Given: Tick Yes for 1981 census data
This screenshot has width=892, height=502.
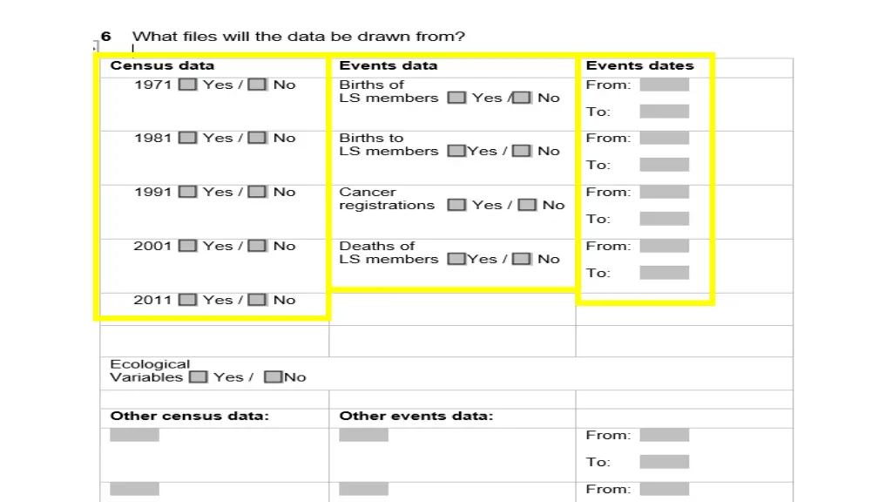Looking at the screenshot, I should [x=187, y=139].
